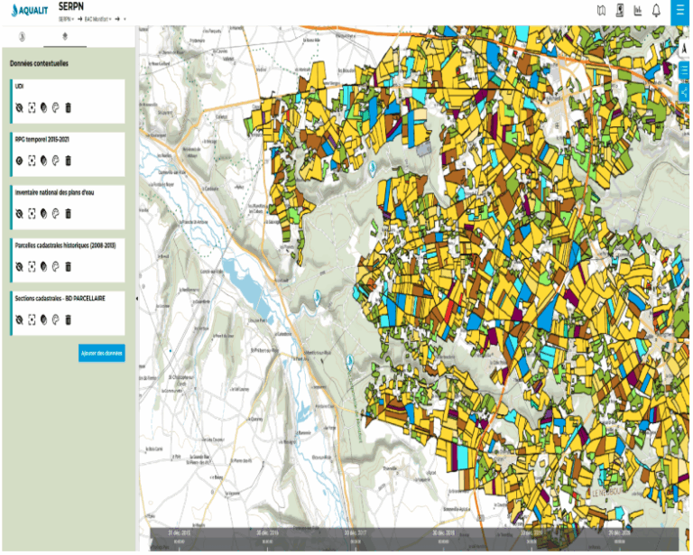This screenshot has width=693, height=555.
Task: Open the last breadcrumb dropdown arrow
Action: 125,19
